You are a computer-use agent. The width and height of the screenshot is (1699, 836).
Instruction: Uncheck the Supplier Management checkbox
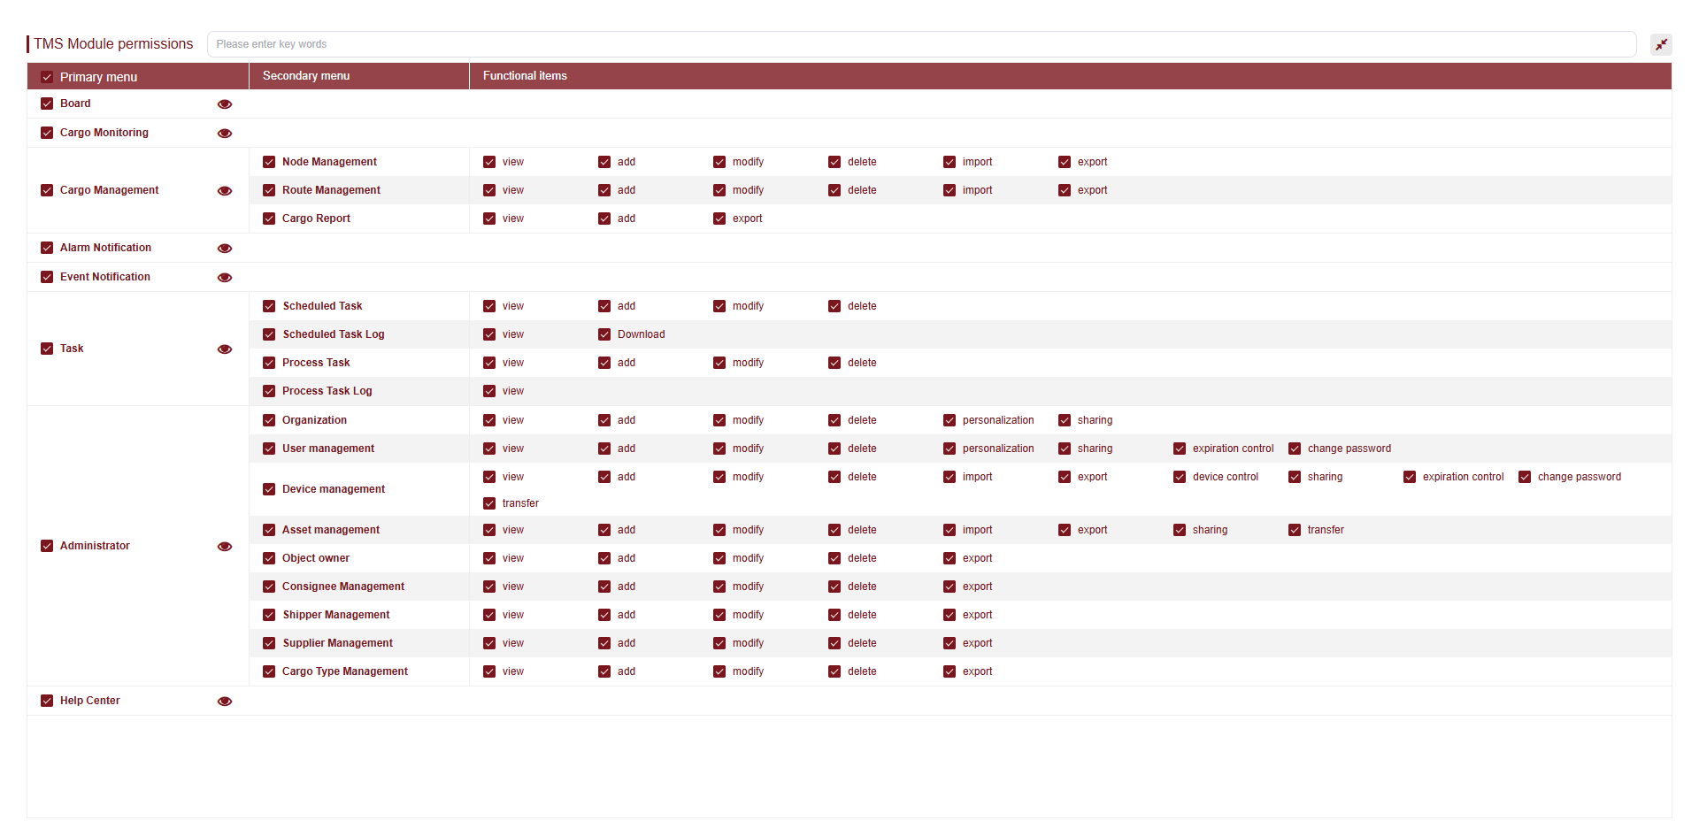pos(269,643)
